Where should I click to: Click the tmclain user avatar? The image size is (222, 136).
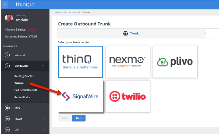(x=9, y=18)
